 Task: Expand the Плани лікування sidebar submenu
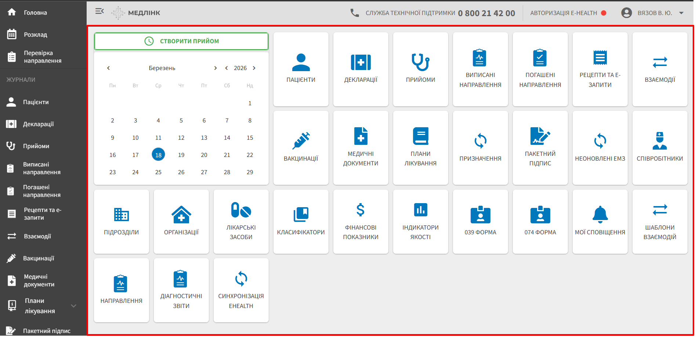pyautogui.click(x=73, y=306)
